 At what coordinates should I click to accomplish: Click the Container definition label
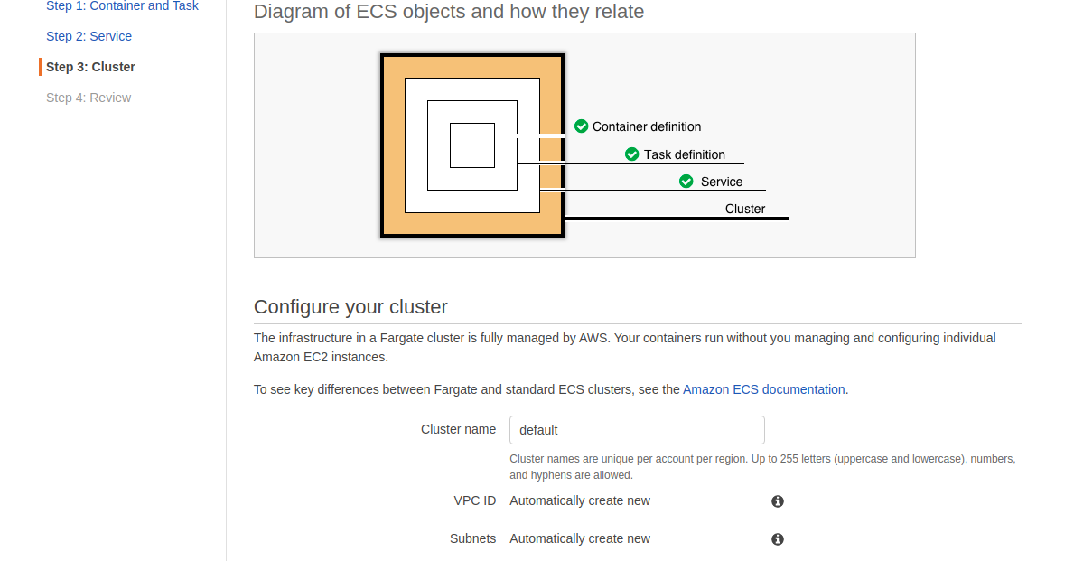point(647,126)
